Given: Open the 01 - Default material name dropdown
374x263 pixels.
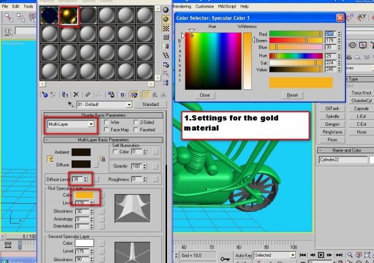Looking at the screenshot, I should (x=129, y=105).
